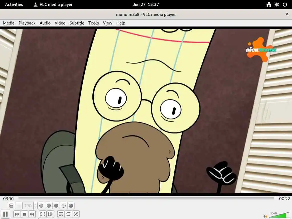Open VLC media player app menu in top bar
This screenshot has height=219, width=292.
click(x=53, y=5)
